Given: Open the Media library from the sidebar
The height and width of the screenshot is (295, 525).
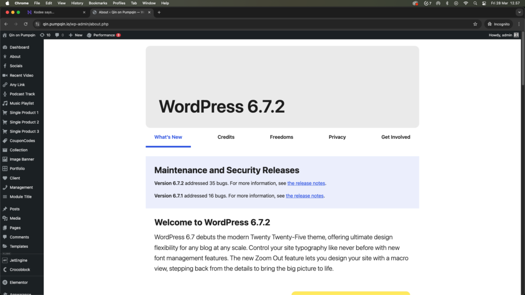Looking at the screenshot, I should (x=14, y=218).
